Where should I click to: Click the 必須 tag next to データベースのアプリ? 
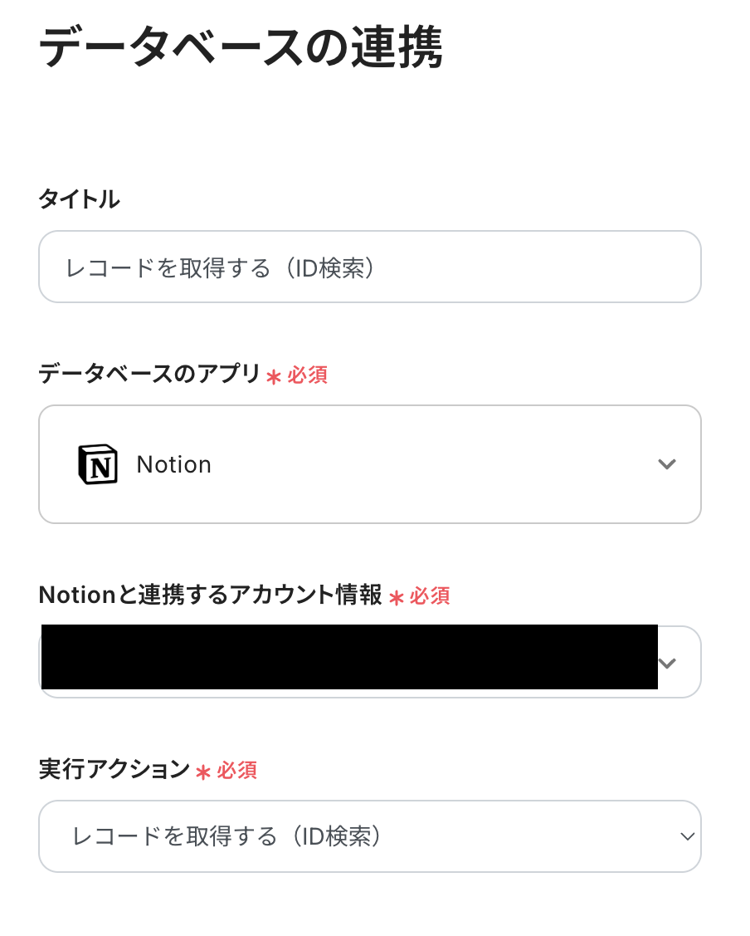[308, 375]
